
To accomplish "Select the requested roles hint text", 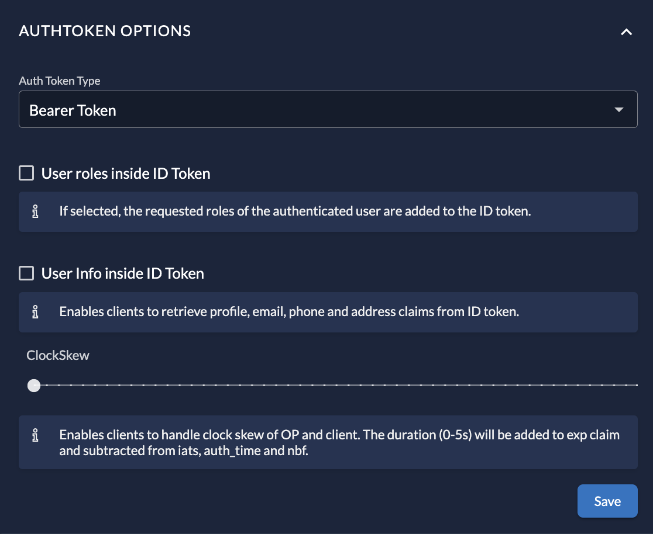I will 295,211.
